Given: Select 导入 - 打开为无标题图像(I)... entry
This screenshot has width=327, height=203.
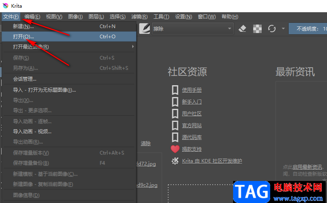Looking at the screenshot, I should pyautogui.click(x=69, y=90).
